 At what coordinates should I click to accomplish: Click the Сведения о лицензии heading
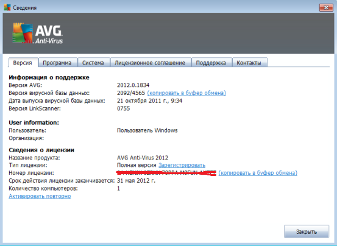(41, 150)
